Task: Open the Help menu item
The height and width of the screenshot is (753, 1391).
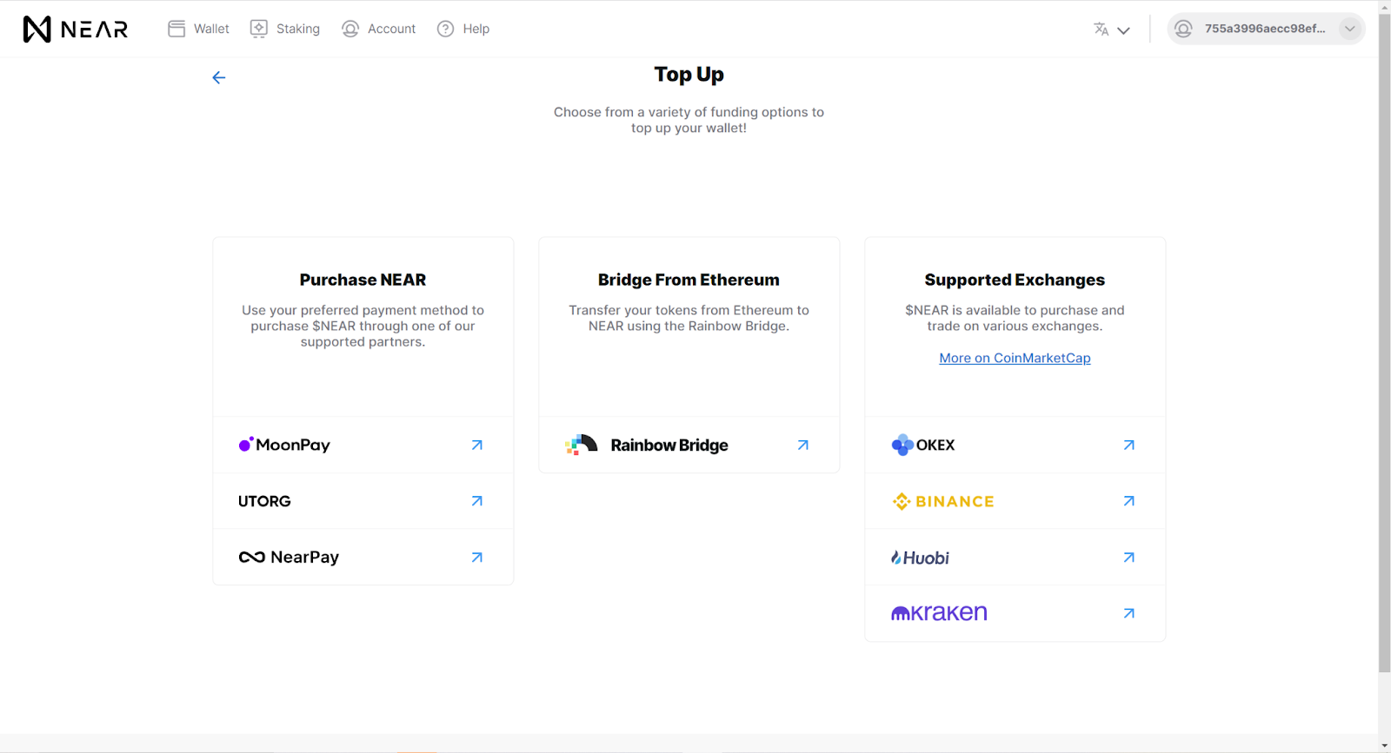Action: coord(463,29)
